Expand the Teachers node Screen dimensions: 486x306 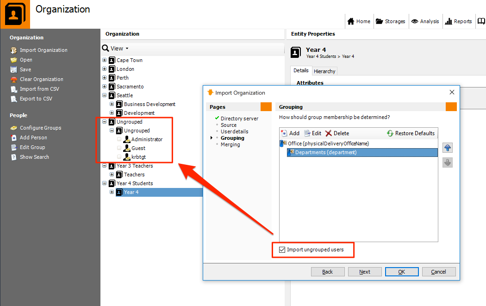click(112, 174)
